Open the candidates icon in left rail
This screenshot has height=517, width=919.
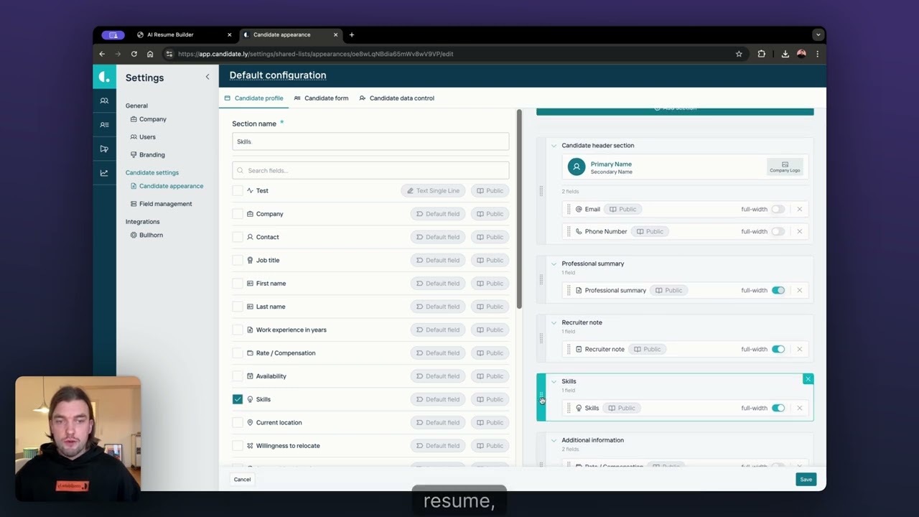[104, 101]
